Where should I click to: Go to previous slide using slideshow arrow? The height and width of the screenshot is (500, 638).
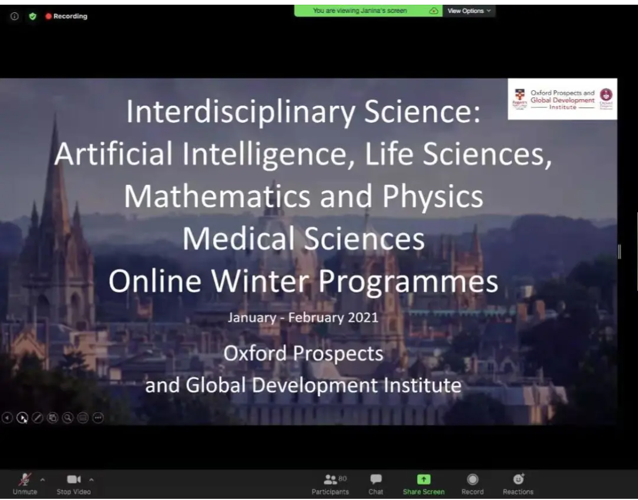[x=7, y=417]
